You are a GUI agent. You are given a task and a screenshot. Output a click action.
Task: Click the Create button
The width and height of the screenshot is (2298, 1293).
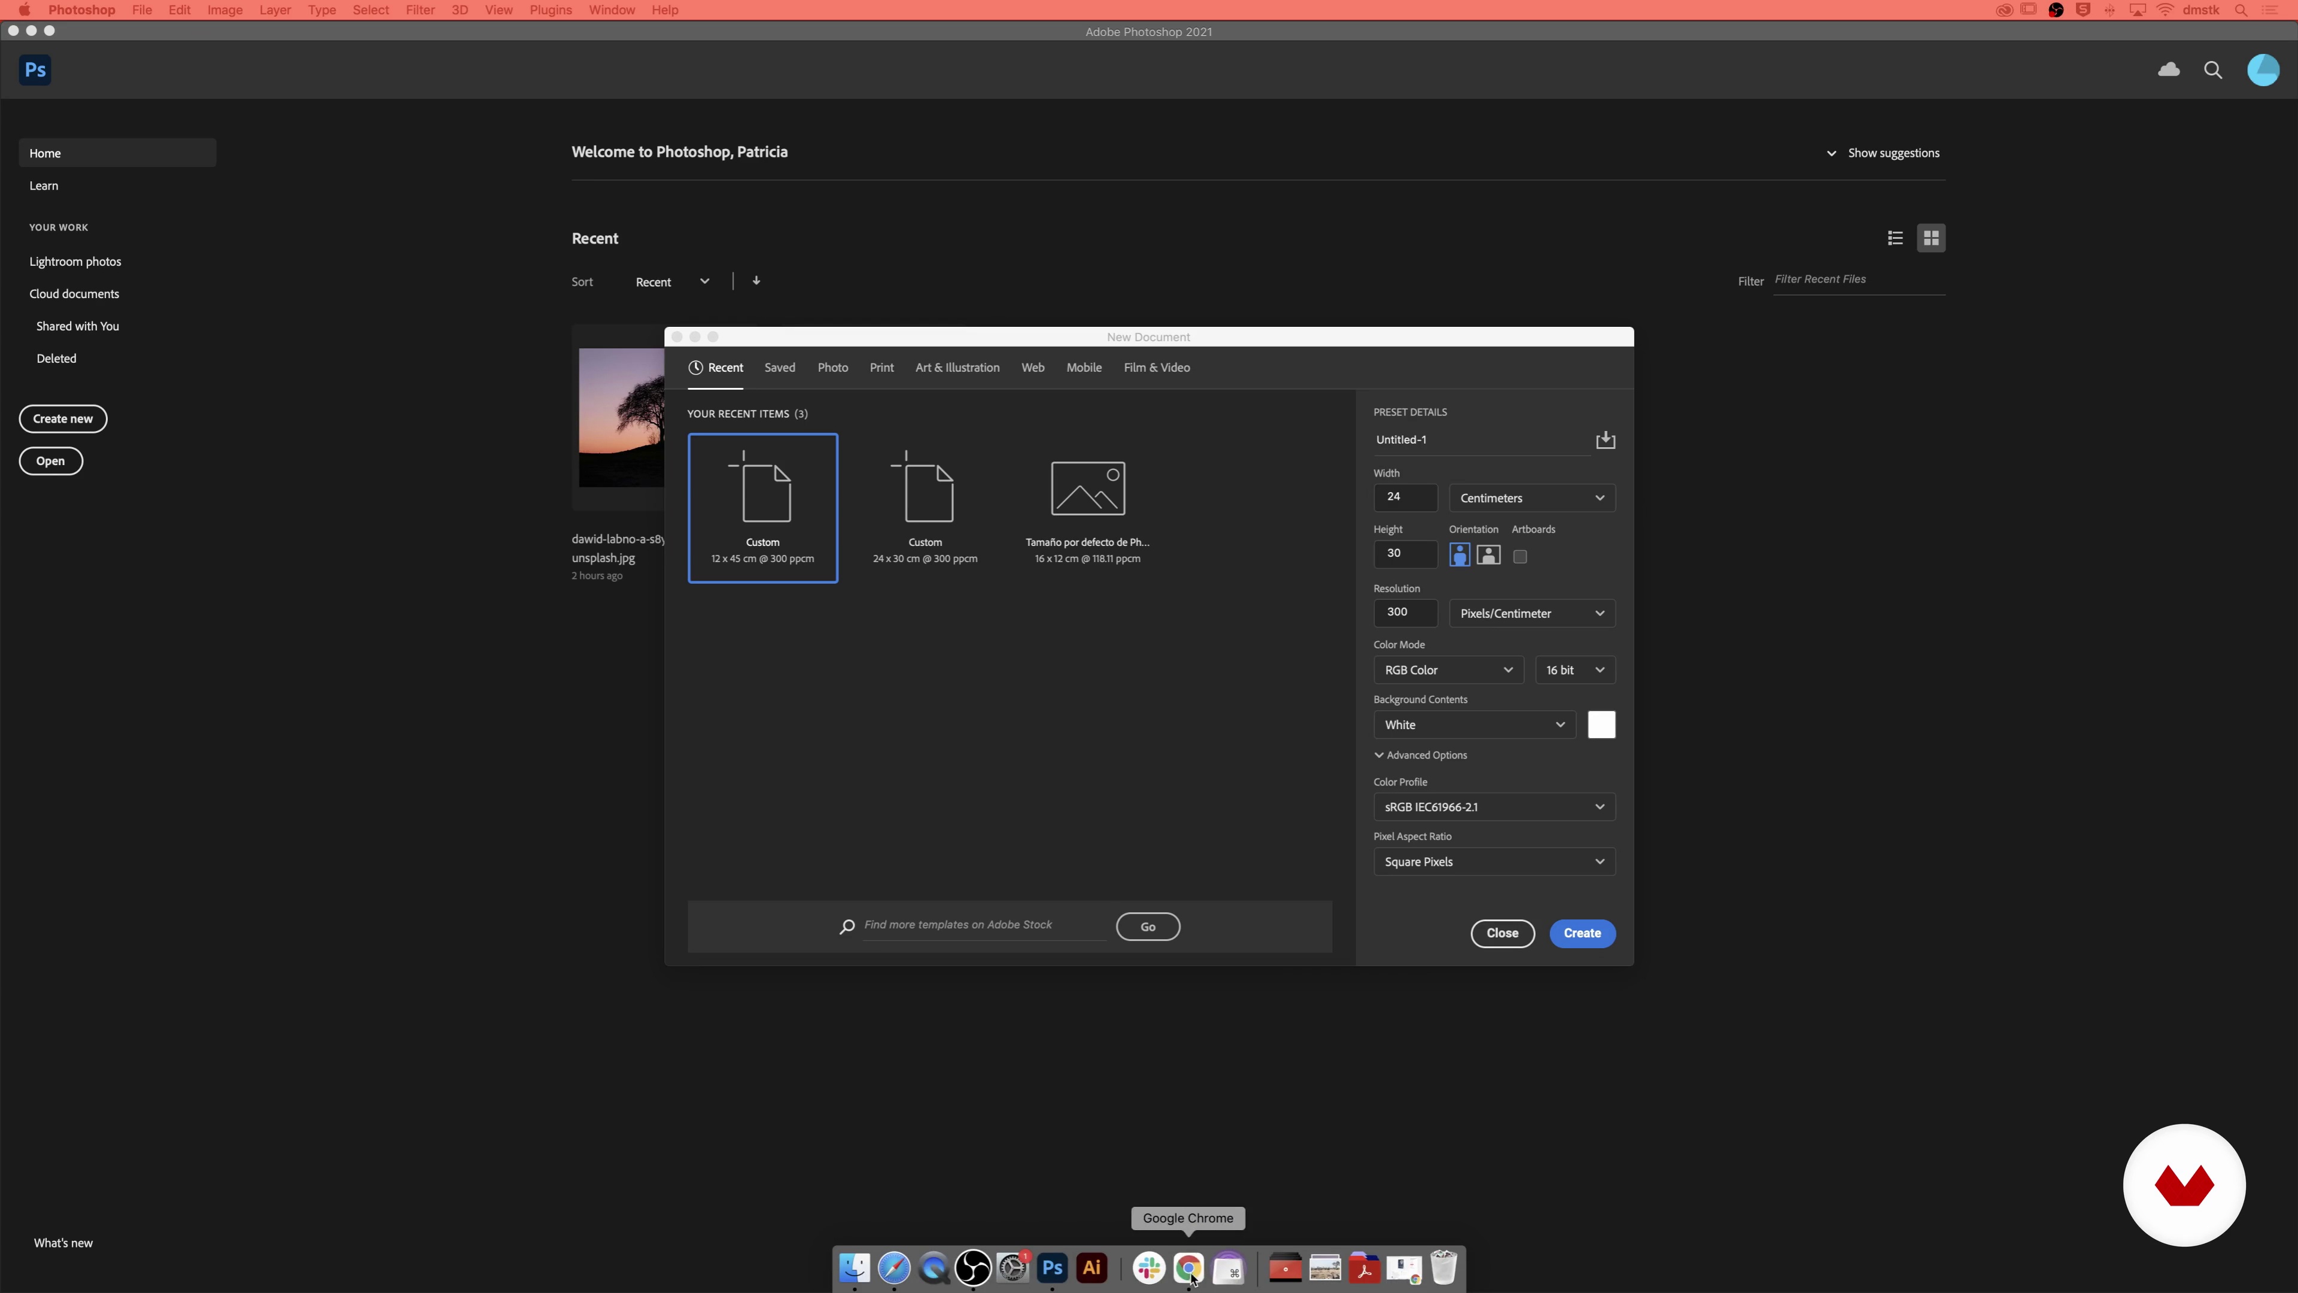coord(1582,933)
